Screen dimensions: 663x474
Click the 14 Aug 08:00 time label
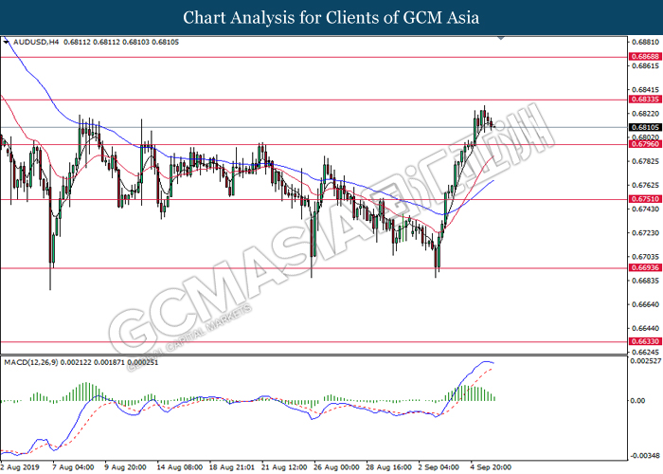click(x=180, y=467)
